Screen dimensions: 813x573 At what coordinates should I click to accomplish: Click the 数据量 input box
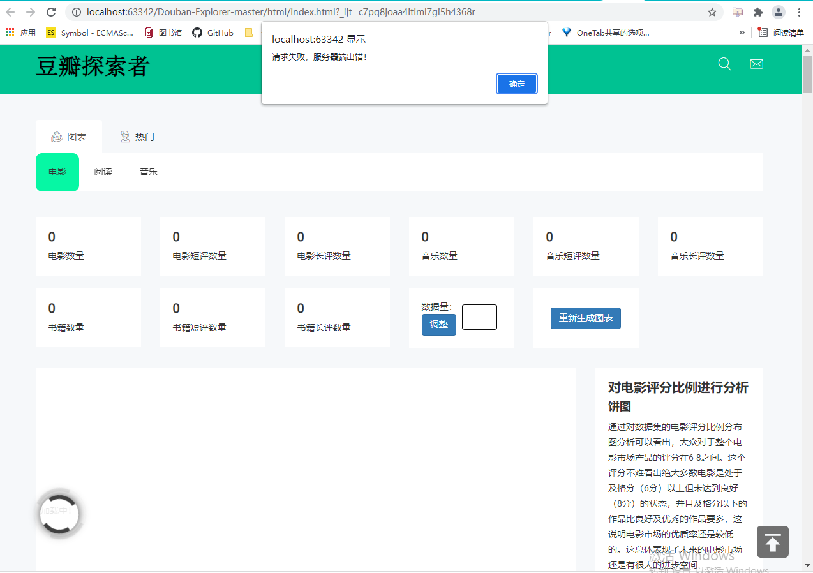click(479, 317)
